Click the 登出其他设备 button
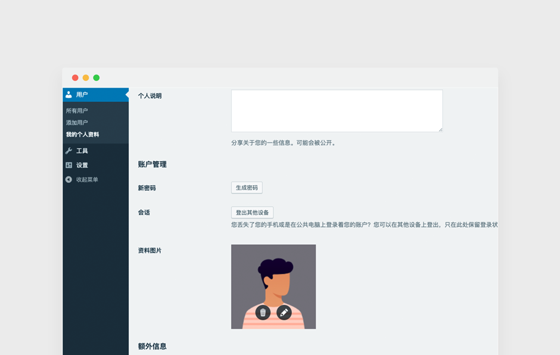Screen dimensions: 560x355 [252, 213]
